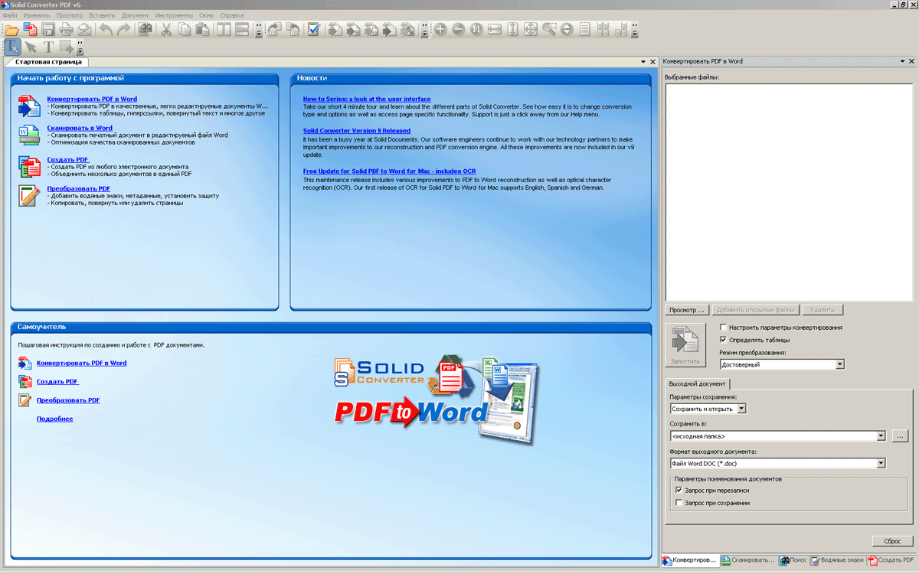The width and height of the screenshot is (919, 574).
Task: Switch to the 'Сканировать...' bottom tab
Action: [x=747, y=560]
